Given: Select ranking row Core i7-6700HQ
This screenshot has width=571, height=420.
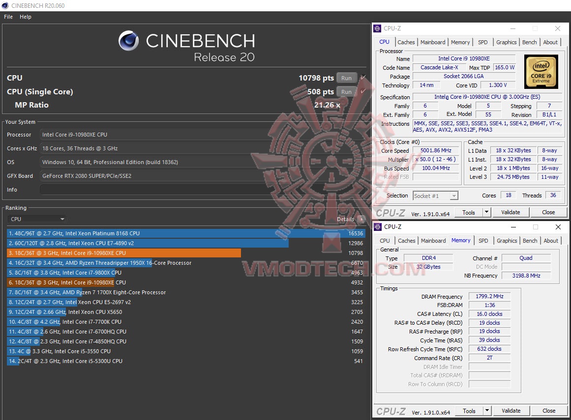Looking at the screenshot, I should (x=186, y=332).
